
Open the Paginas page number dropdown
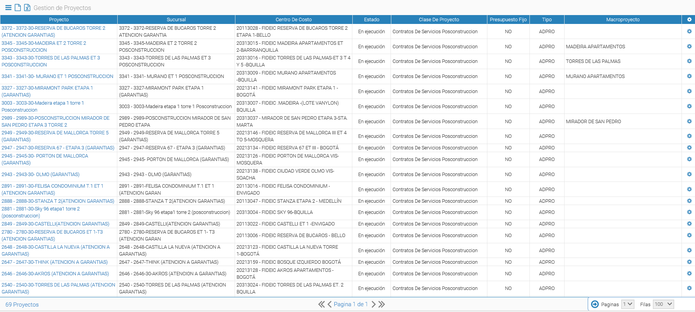627,304
